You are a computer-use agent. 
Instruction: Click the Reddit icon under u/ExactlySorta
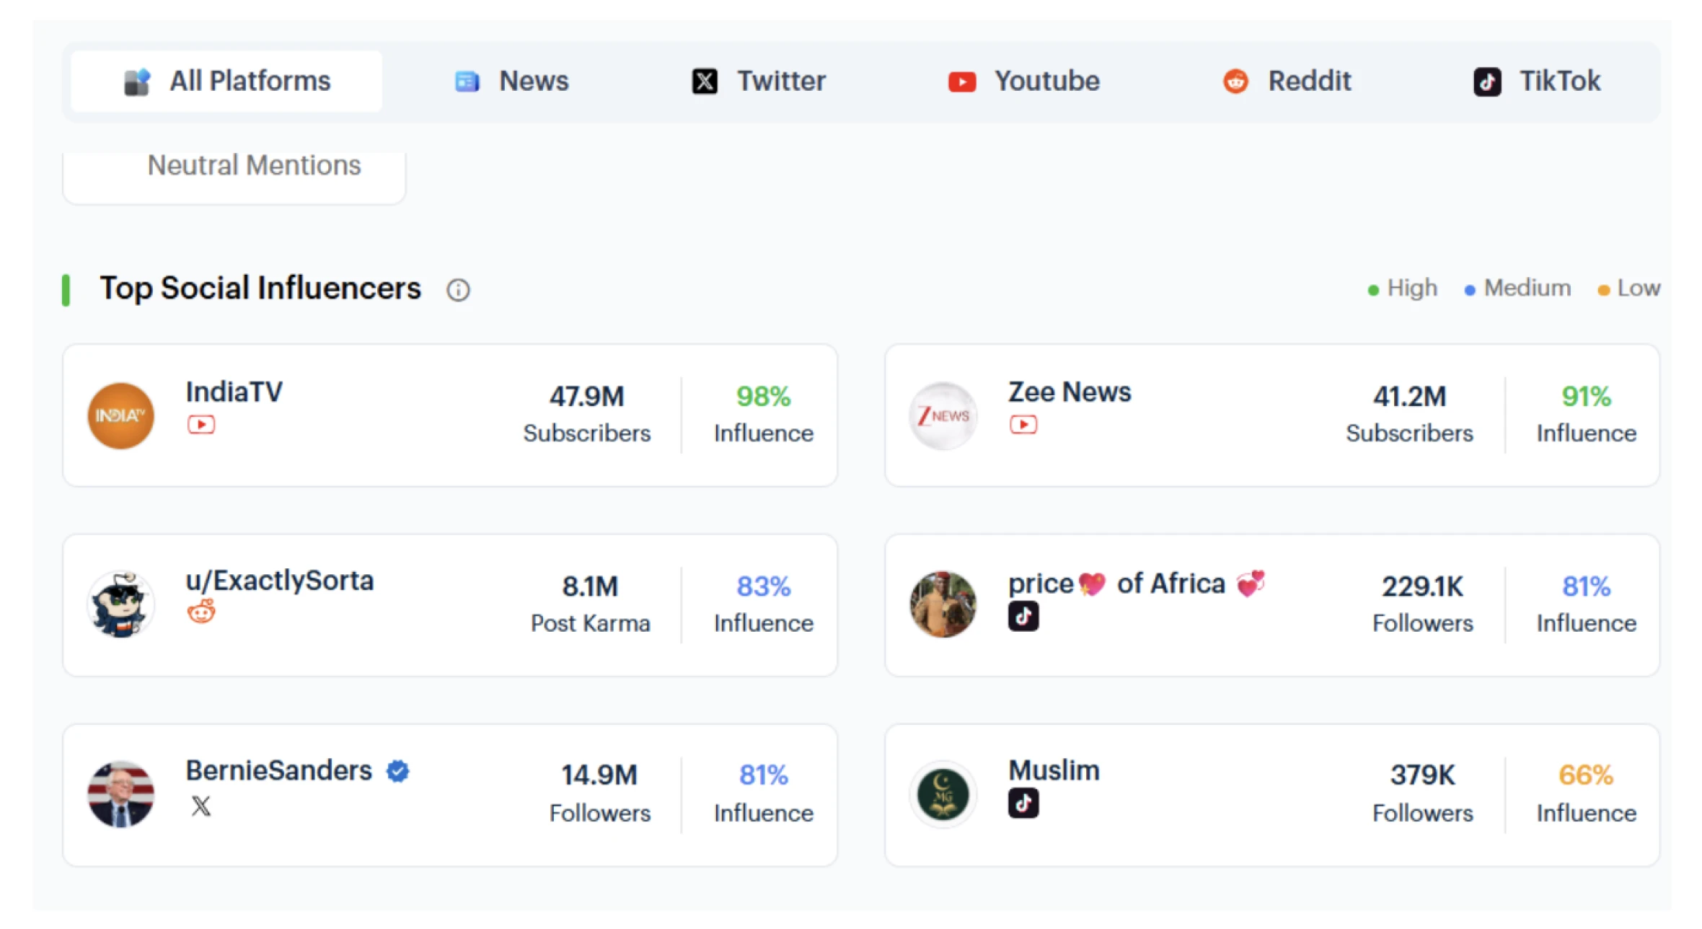tap(201, 612)
